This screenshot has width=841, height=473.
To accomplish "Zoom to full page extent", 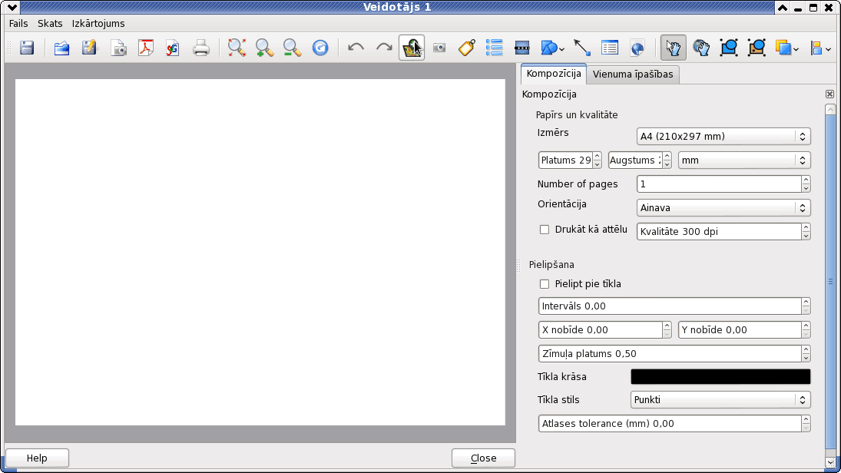I will tap(237, 48).
